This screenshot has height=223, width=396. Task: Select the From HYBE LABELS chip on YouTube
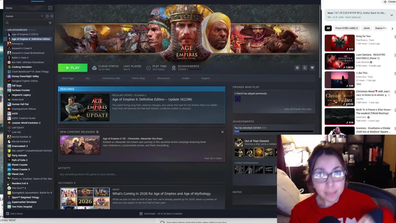[x=346, y=28]
